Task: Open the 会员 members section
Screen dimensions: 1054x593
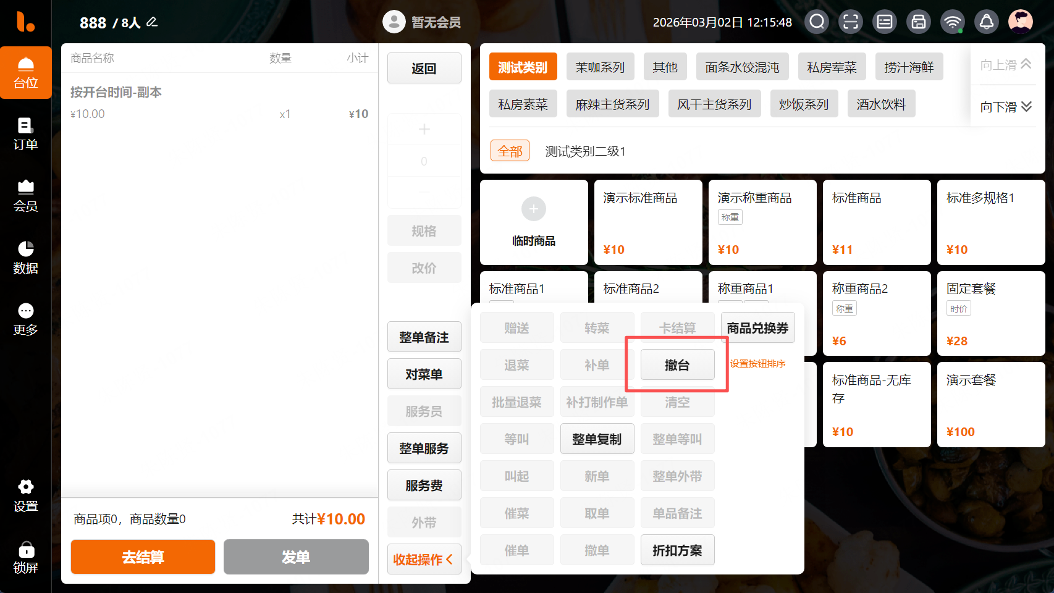Action: tap(25, 196)
